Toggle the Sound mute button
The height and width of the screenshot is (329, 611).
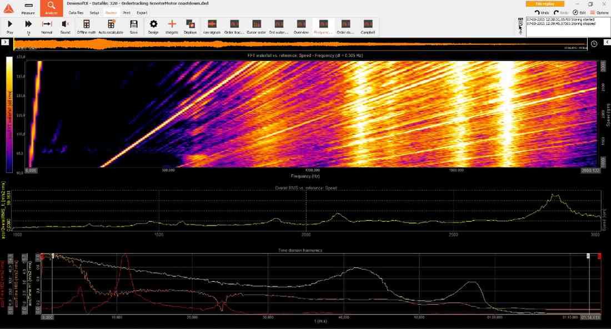(65, 26)
